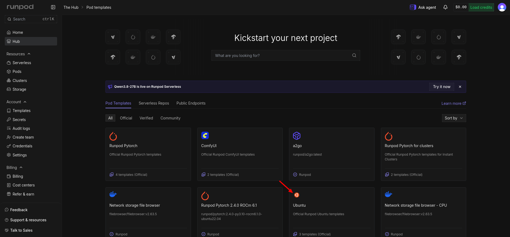Filter templates by Community
Viewport: 510px width, 237px height.
[x=170, y=118]
